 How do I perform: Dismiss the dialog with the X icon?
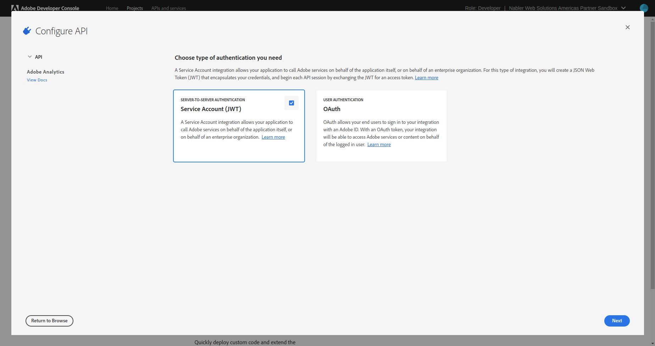tap(627, 27)
